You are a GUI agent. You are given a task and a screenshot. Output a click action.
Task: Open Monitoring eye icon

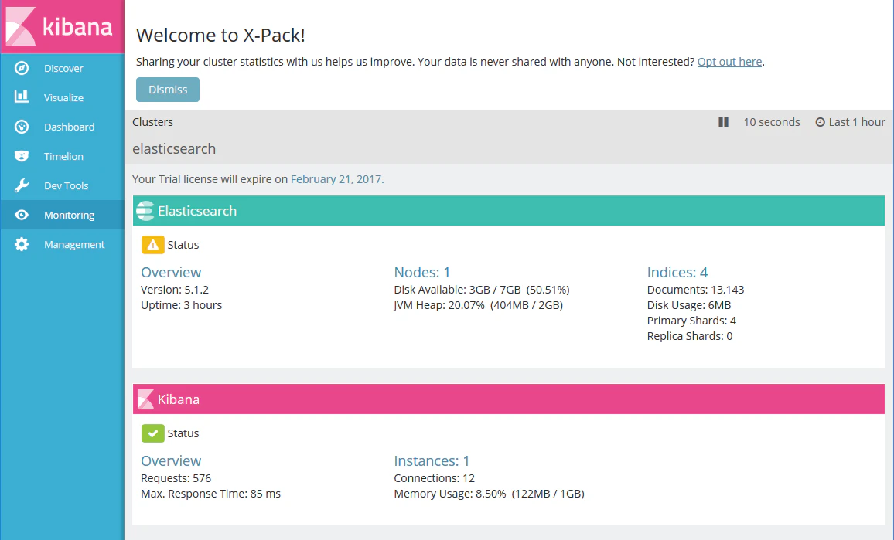point(22,215)
